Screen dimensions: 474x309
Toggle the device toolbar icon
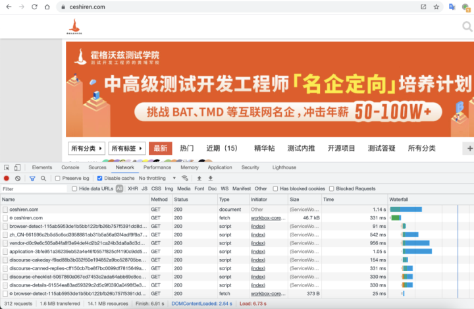pos(17,167)
